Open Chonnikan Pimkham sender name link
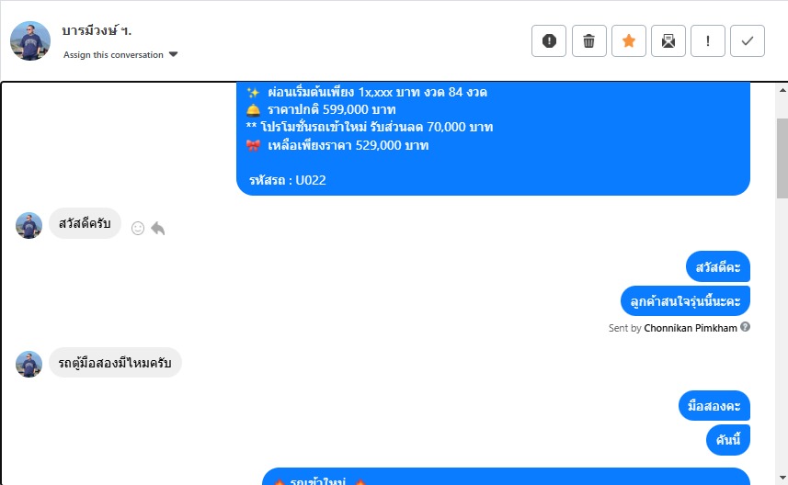Screen dimensions: 788x485 691,328
